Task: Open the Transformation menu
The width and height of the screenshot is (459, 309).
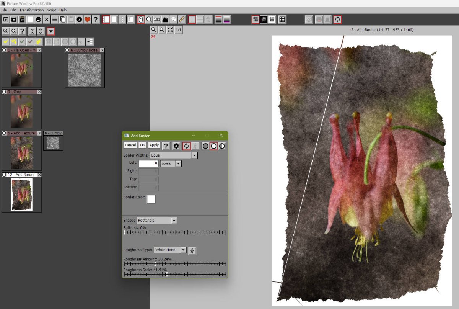Action: click(32, 10)
